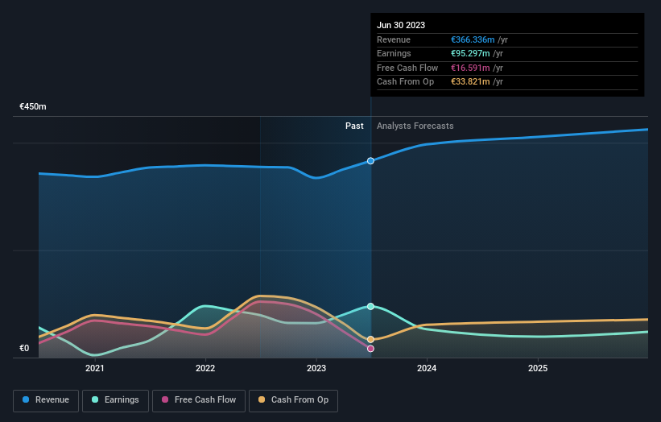Click the €95.297m earnings value
Screen dimensions: 661x422
click(x=470, y=53)
